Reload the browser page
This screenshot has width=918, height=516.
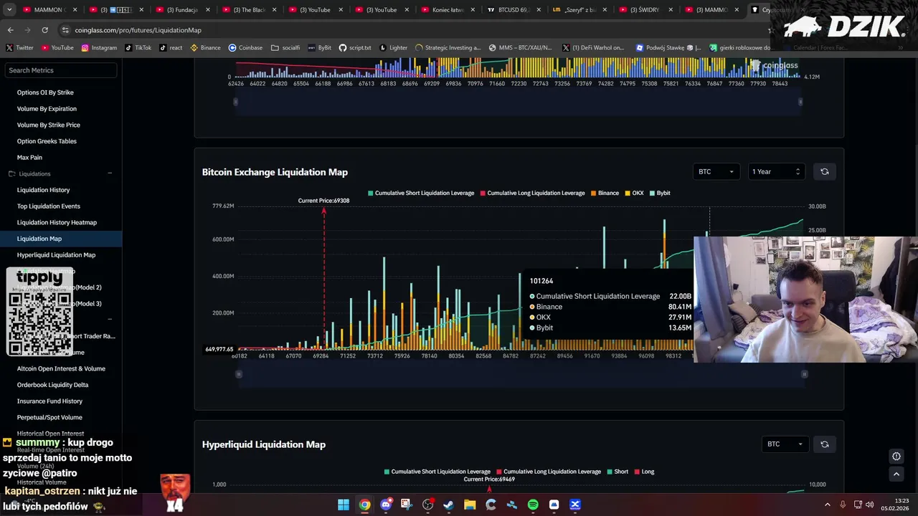point(44,30)
